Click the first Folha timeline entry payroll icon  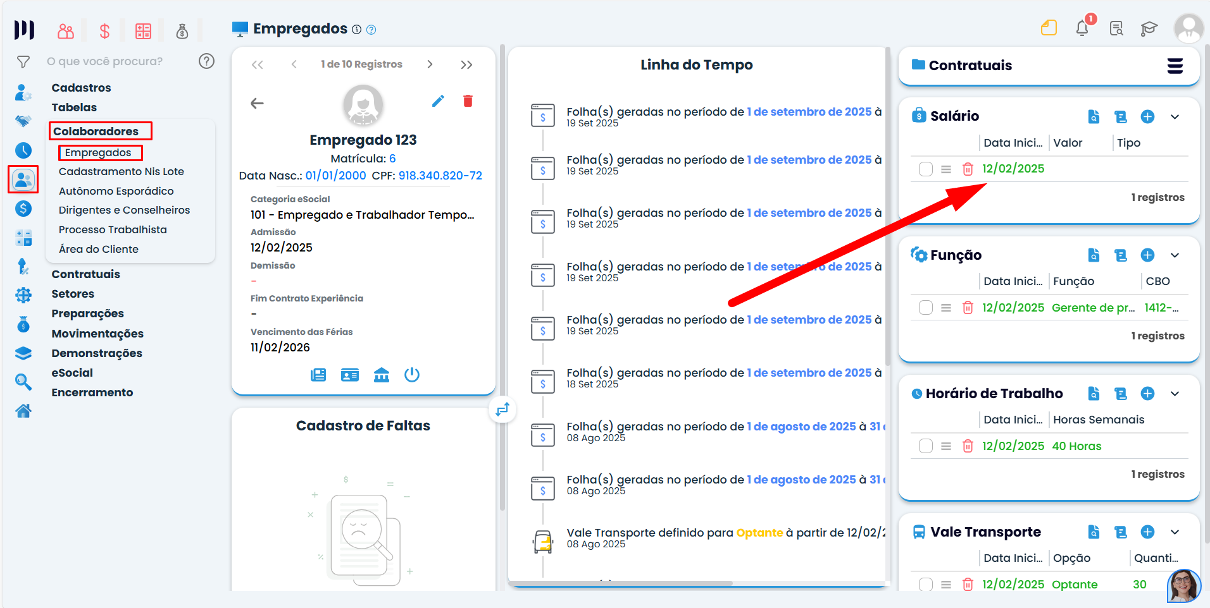tap(542, 116)
